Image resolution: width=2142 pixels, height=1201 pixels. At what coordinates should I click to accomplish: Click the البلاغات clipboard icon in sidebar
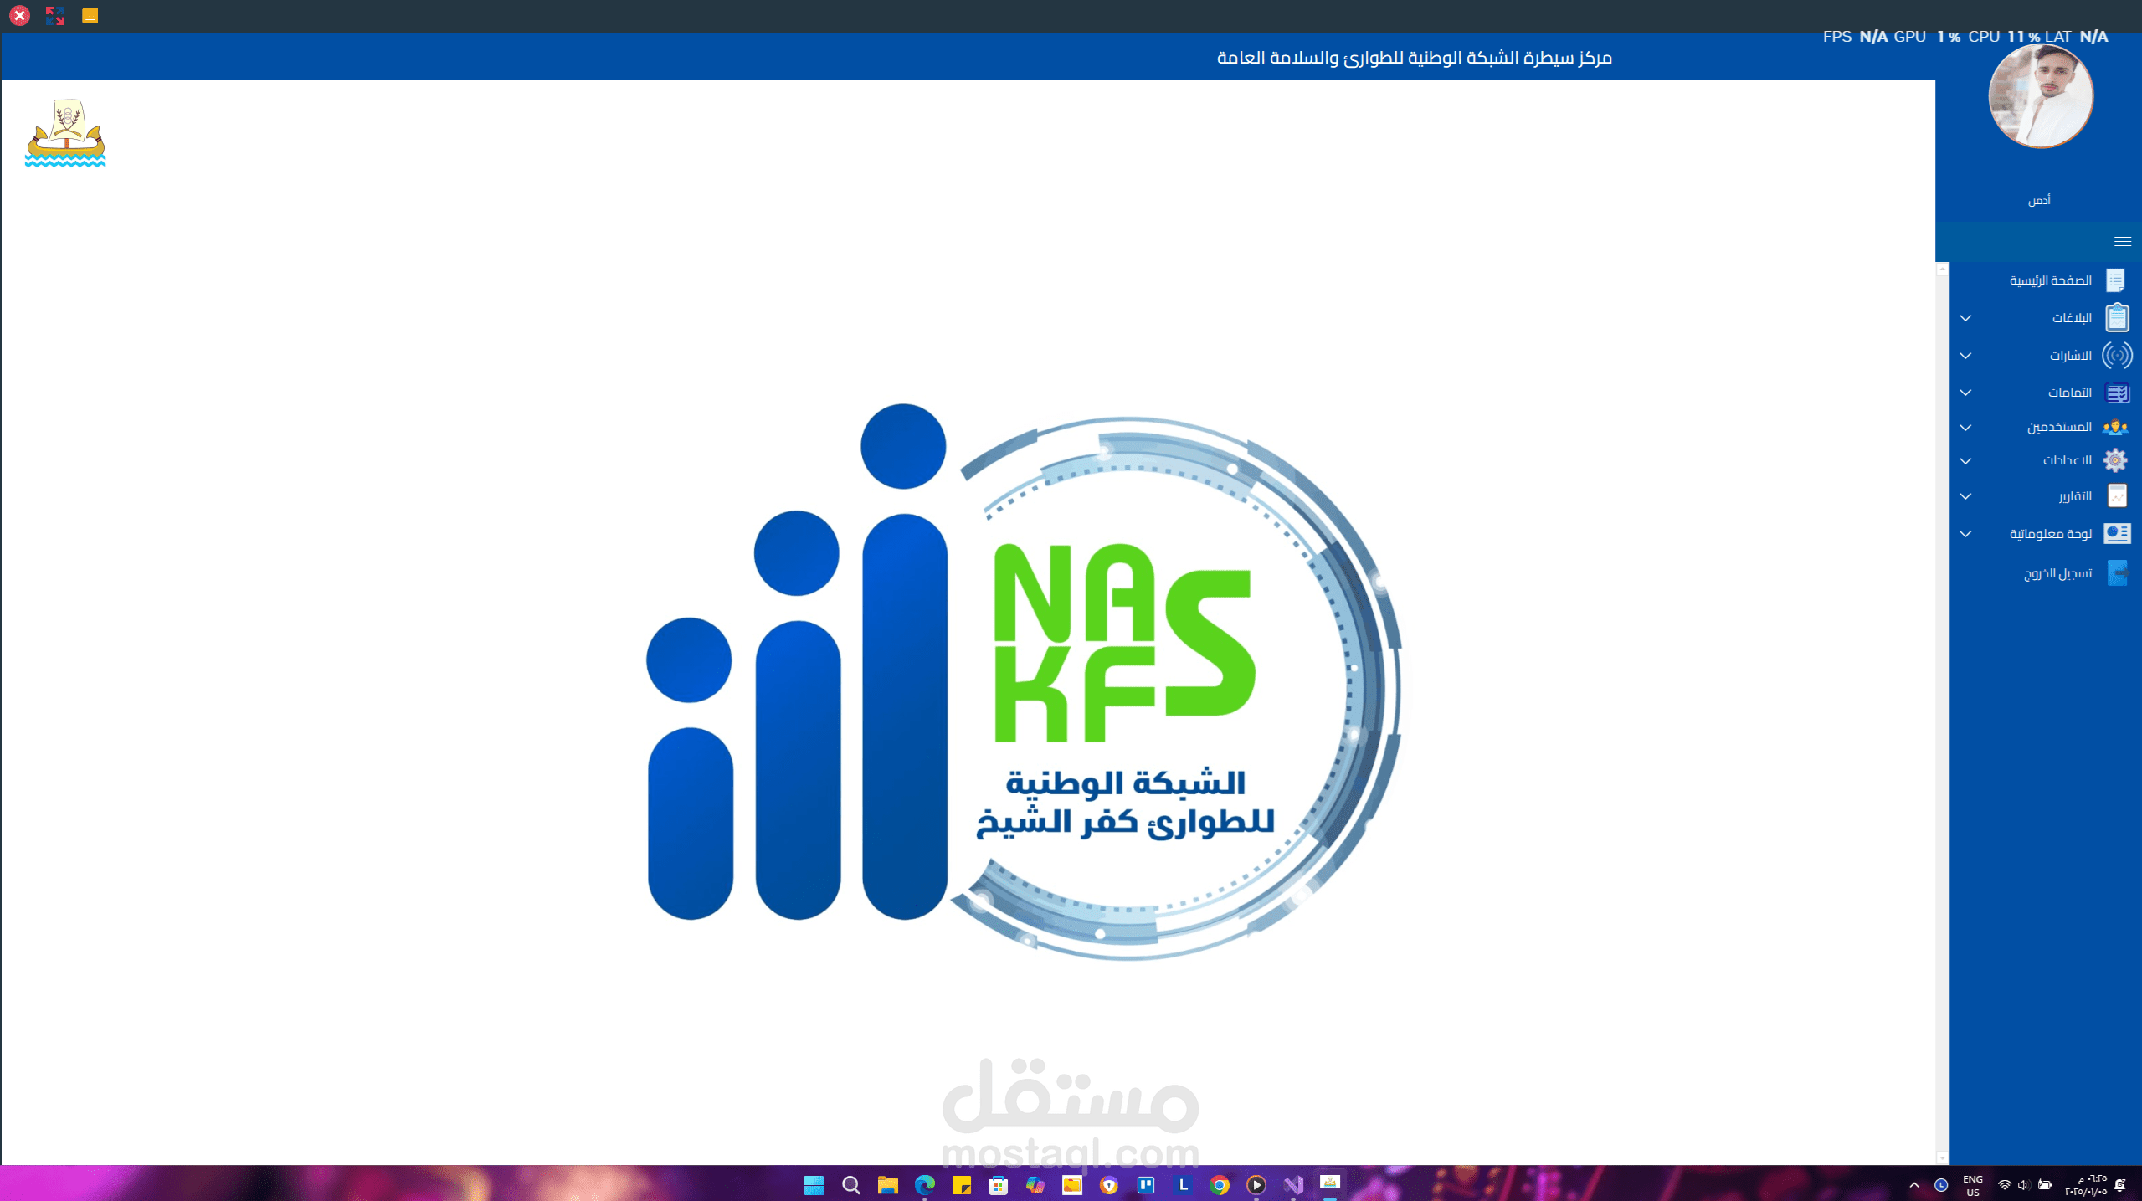coord(2117,316)
